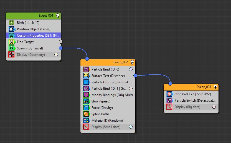Select the Spawn (By Travel) operator row

[x=33, y=48]
